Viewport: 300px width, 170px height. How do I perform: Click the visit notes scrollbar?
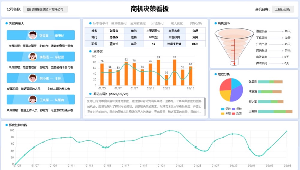point(205,103)
